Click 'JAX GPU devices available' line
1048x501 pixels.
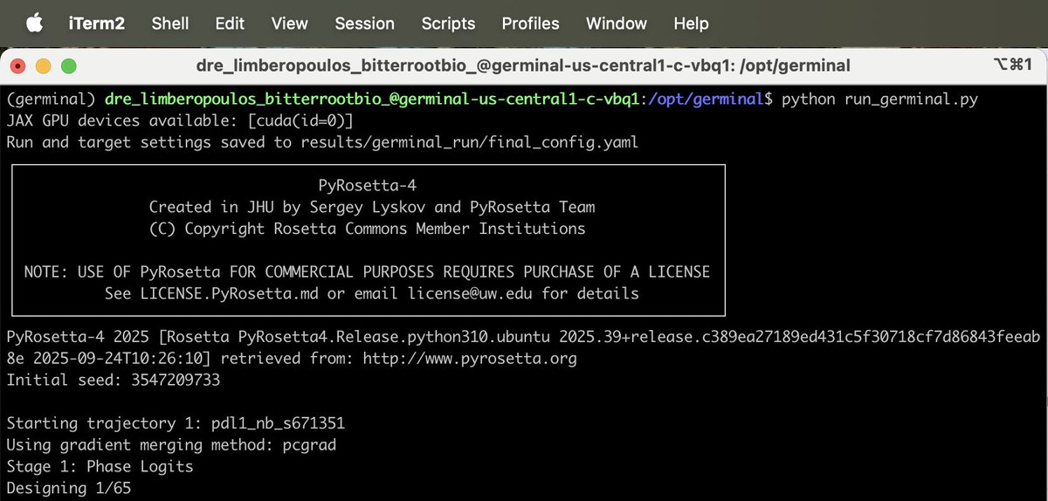[x=180, y=120]
